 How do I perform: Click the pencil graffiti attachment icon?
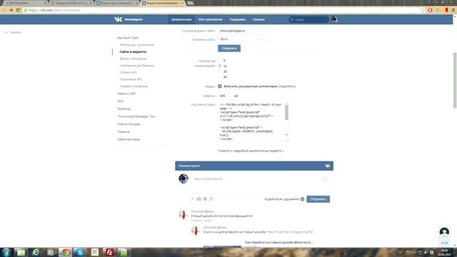[x=192, y=199]
